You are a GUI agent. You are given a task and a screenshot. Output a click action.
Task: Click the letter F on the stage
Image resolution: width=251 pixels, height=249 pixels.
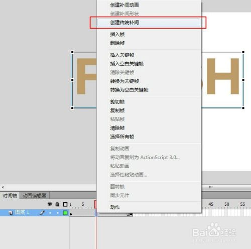[x=86, y=76]
